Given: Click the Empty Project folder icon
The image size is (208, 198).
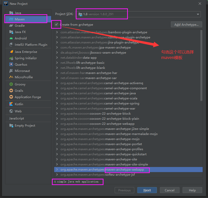Looking at the screenshot, I should 11,126.
